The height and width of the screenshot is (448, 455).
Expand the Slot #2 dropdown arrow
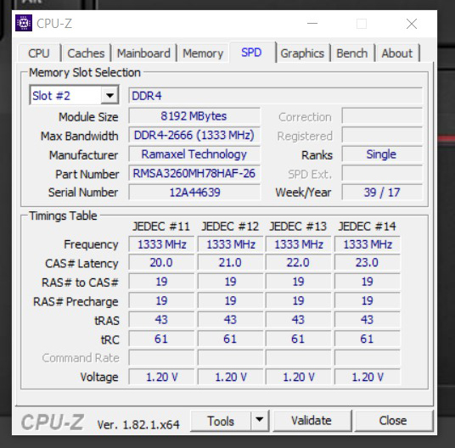[110, 95]
